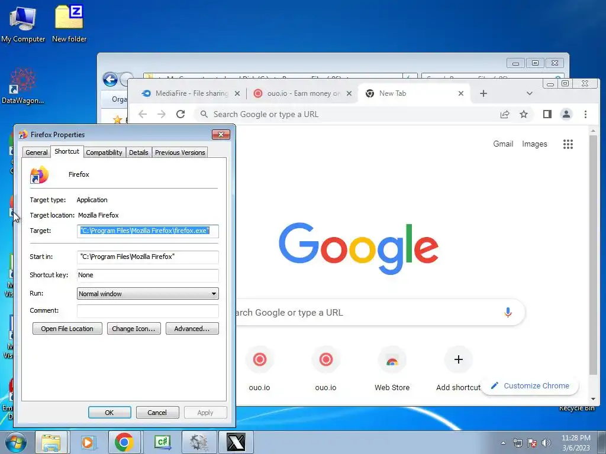The height and width of the screenshot is (454, 606).
Task: Click Chrome's forward arrow
Action: [162, 114]
